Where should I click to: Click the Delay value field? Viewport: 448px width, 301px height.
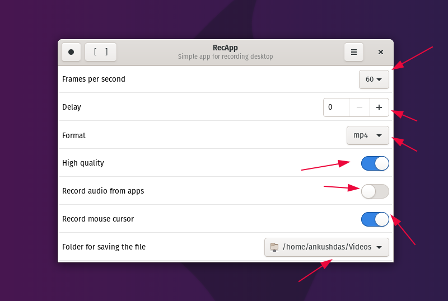point(337,107)
